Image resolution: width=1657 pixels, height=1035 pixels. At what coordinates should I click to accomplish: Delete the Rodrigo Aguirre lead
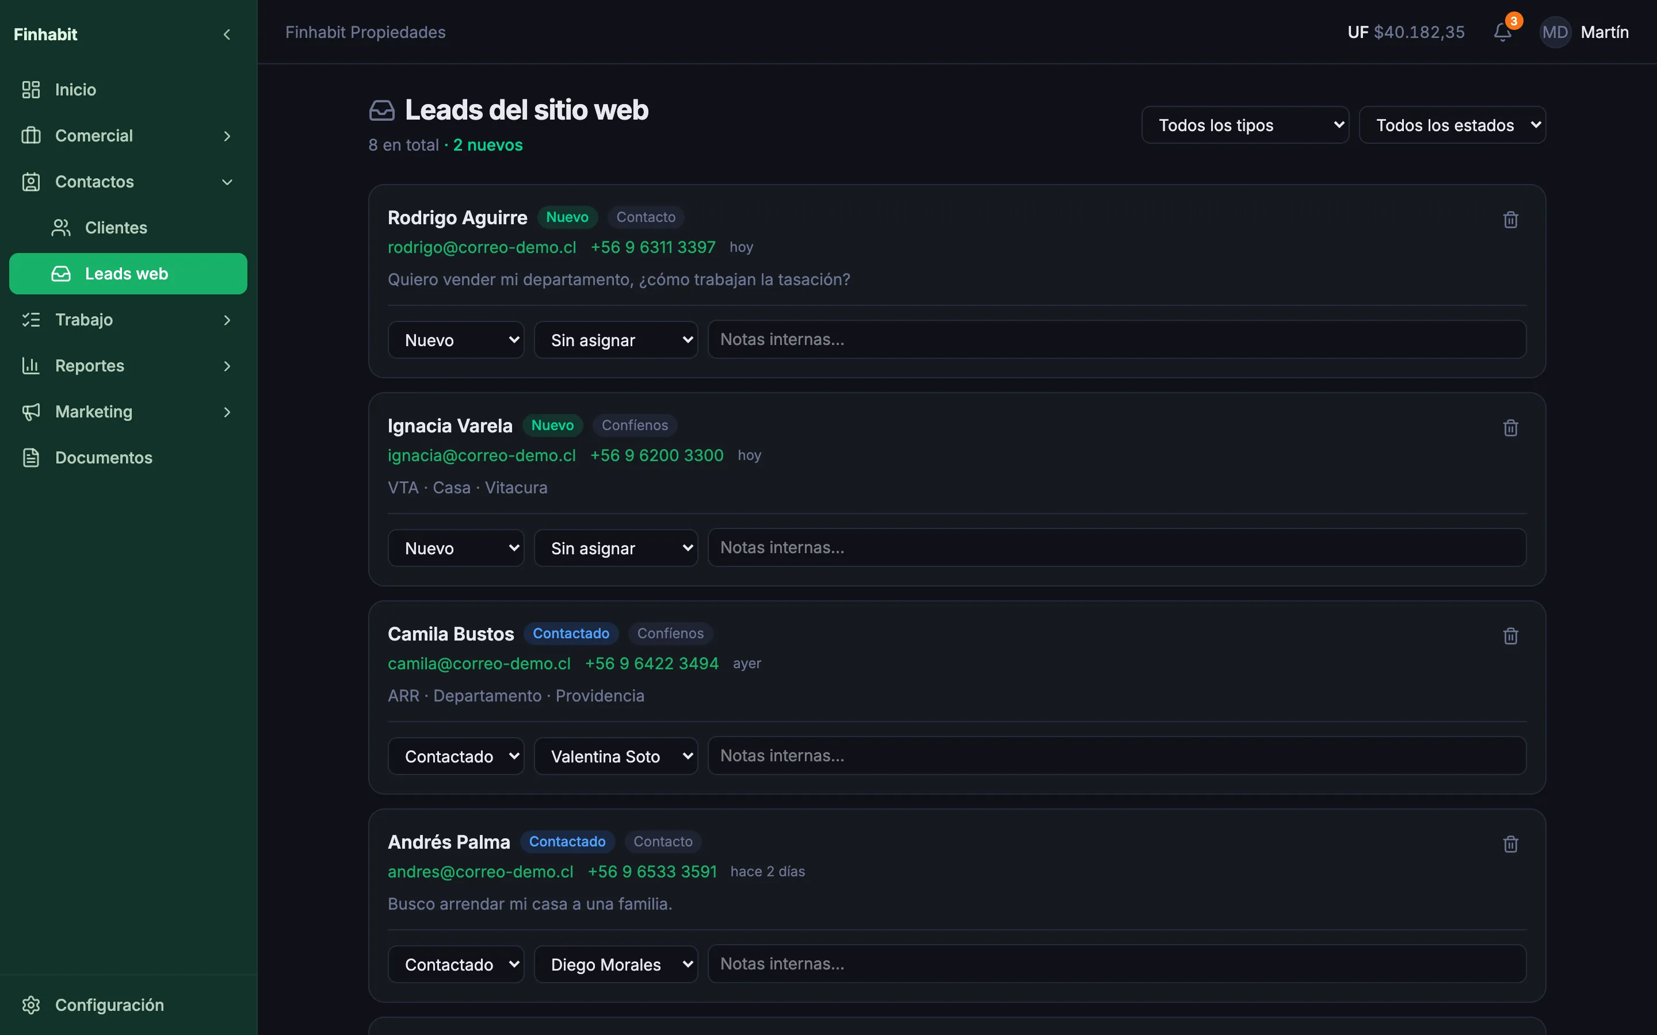(1510, 220)
